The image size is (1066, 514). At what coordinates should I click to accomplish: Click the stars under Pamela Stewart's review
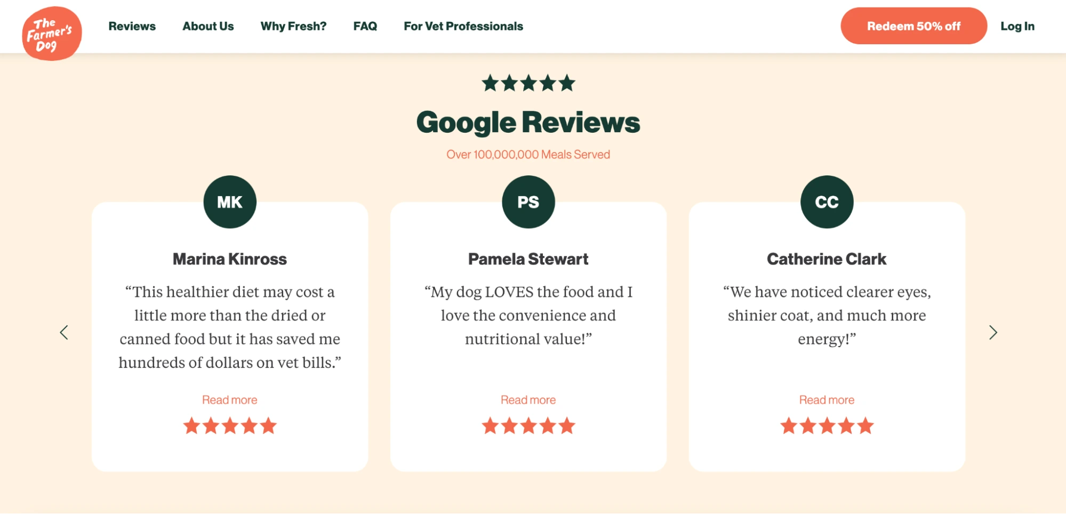[x=528, y=425]
